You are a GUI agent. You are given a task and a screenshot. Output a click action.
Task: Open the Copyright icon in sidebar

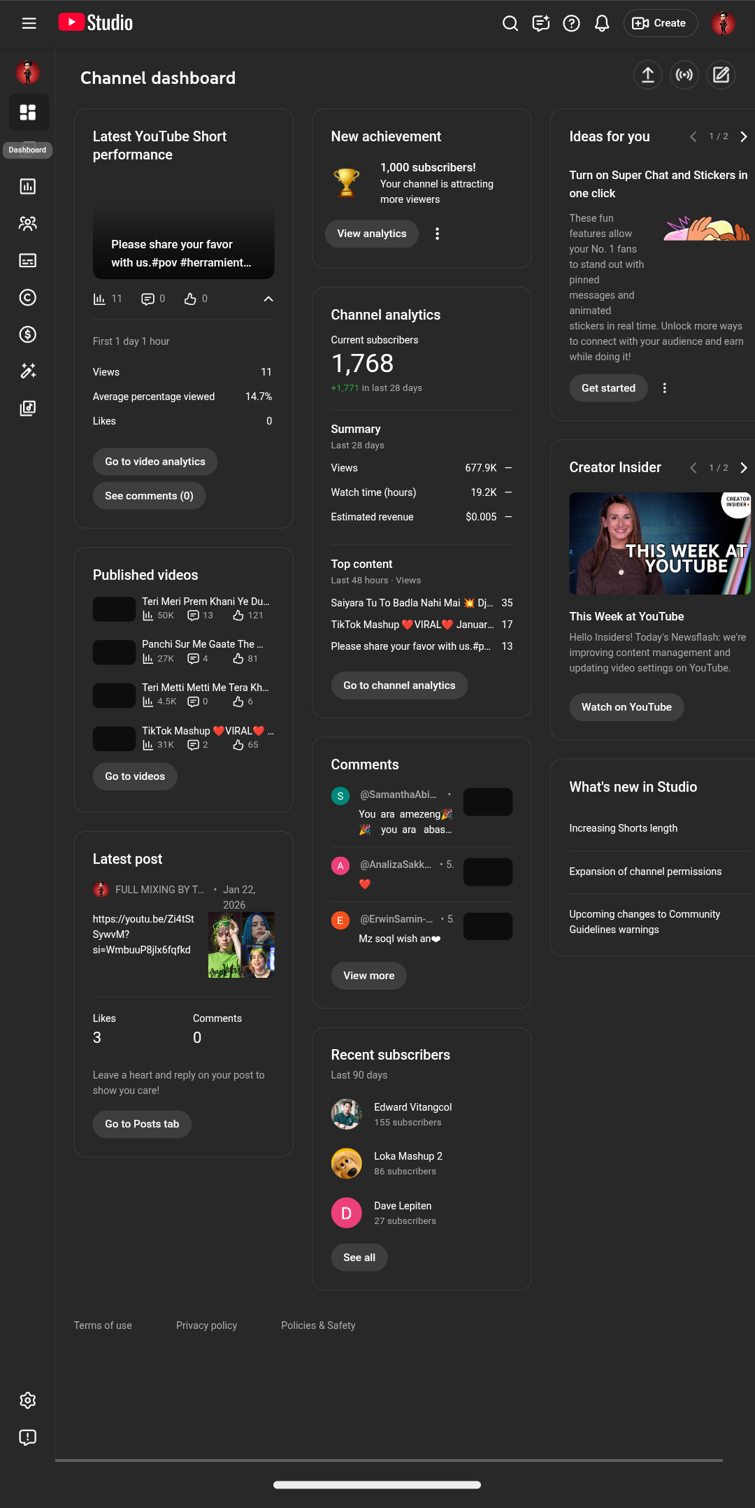tap(28, 297)
